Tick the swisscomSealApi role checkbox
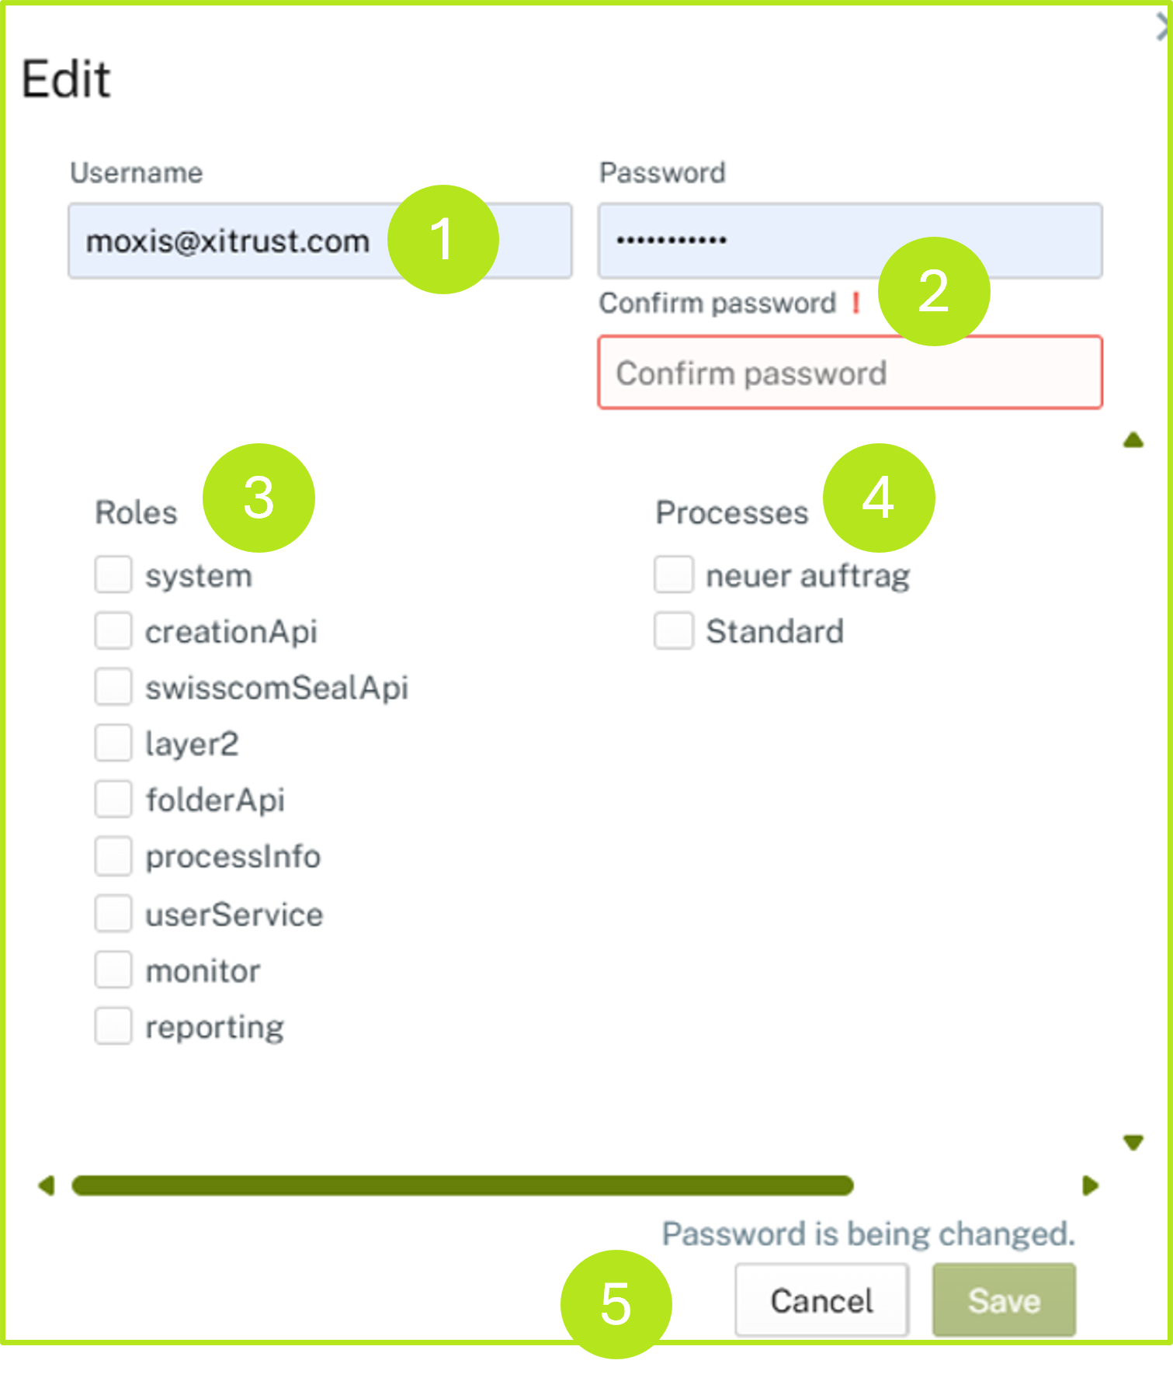Viewport: 1173px width, 1381px height. click(x=113, y=687)
